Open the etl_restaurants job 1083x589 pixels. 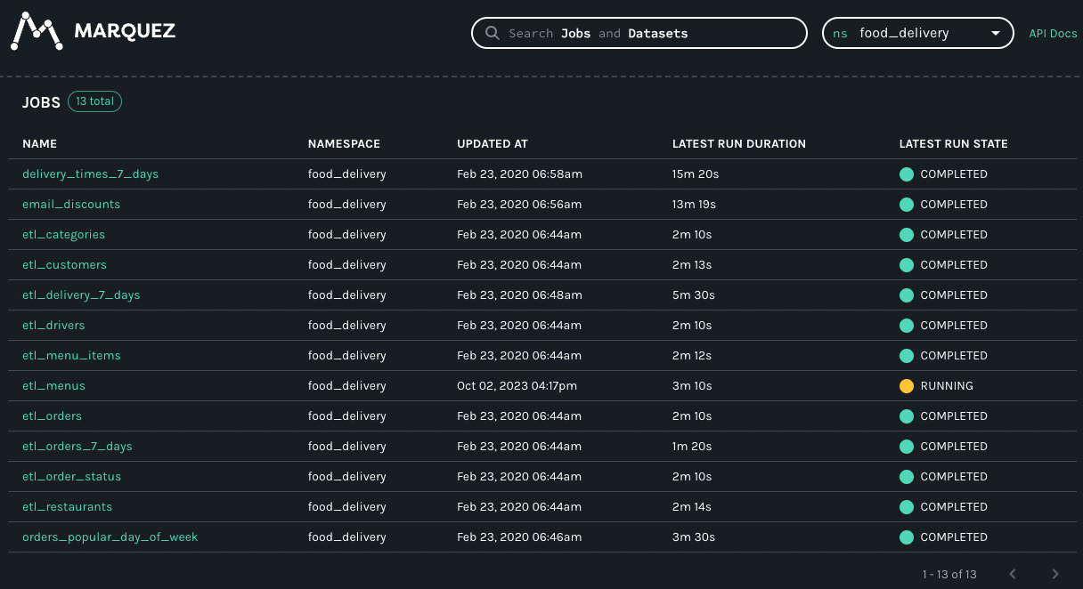[67, 507]
